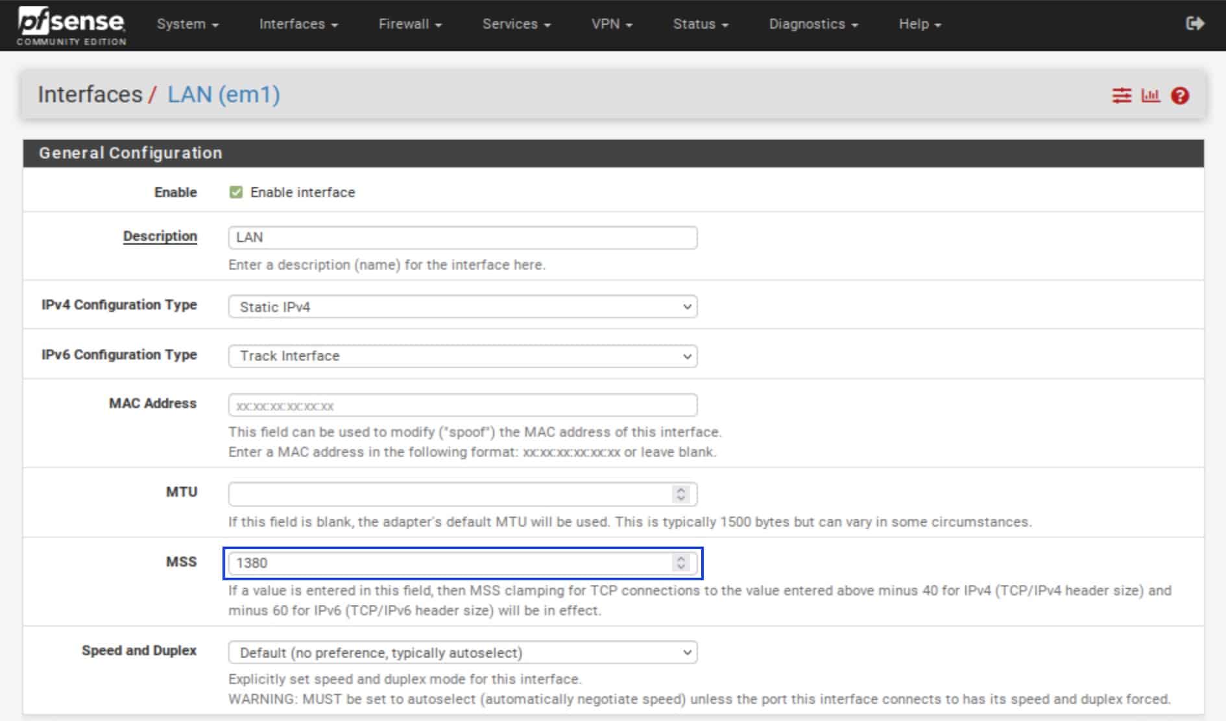Open the Diagnostics menu

coord(813,24)
